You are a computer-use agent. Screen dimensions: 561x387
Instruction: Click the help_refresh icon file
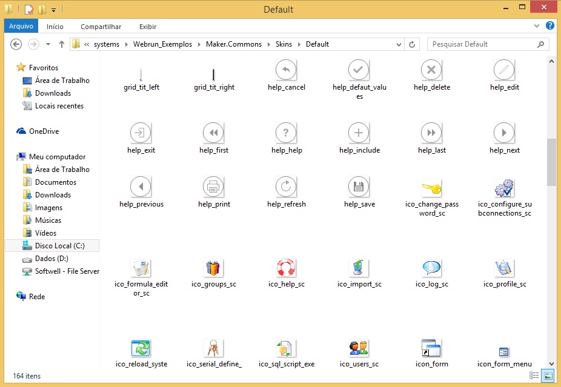point(286,187)
